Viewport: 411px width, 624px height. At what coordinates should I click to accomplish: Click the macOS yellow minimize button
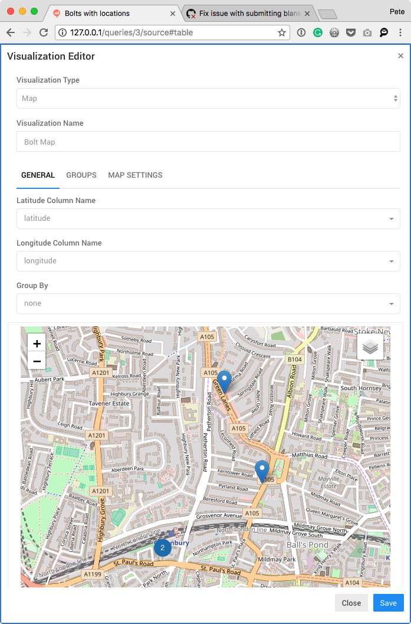click(x=22, y=11)
